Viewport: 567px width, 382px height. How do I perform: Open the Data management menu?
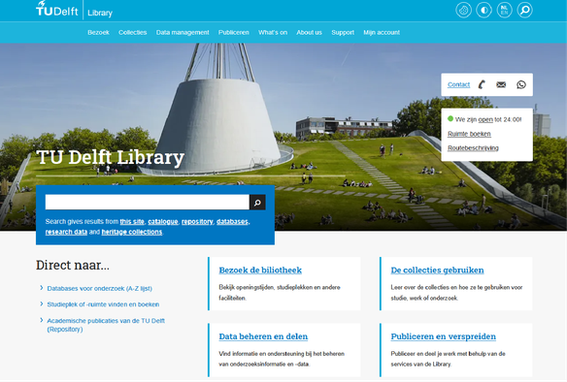pos(183,33)
